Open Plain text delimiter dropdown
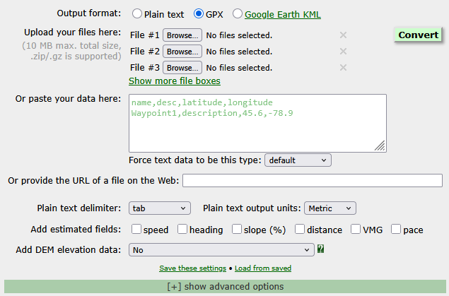 (160, 208)
